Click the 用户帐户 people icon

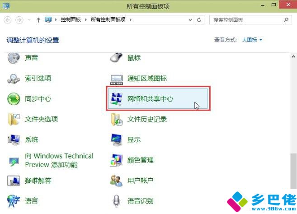click(116, 181)
